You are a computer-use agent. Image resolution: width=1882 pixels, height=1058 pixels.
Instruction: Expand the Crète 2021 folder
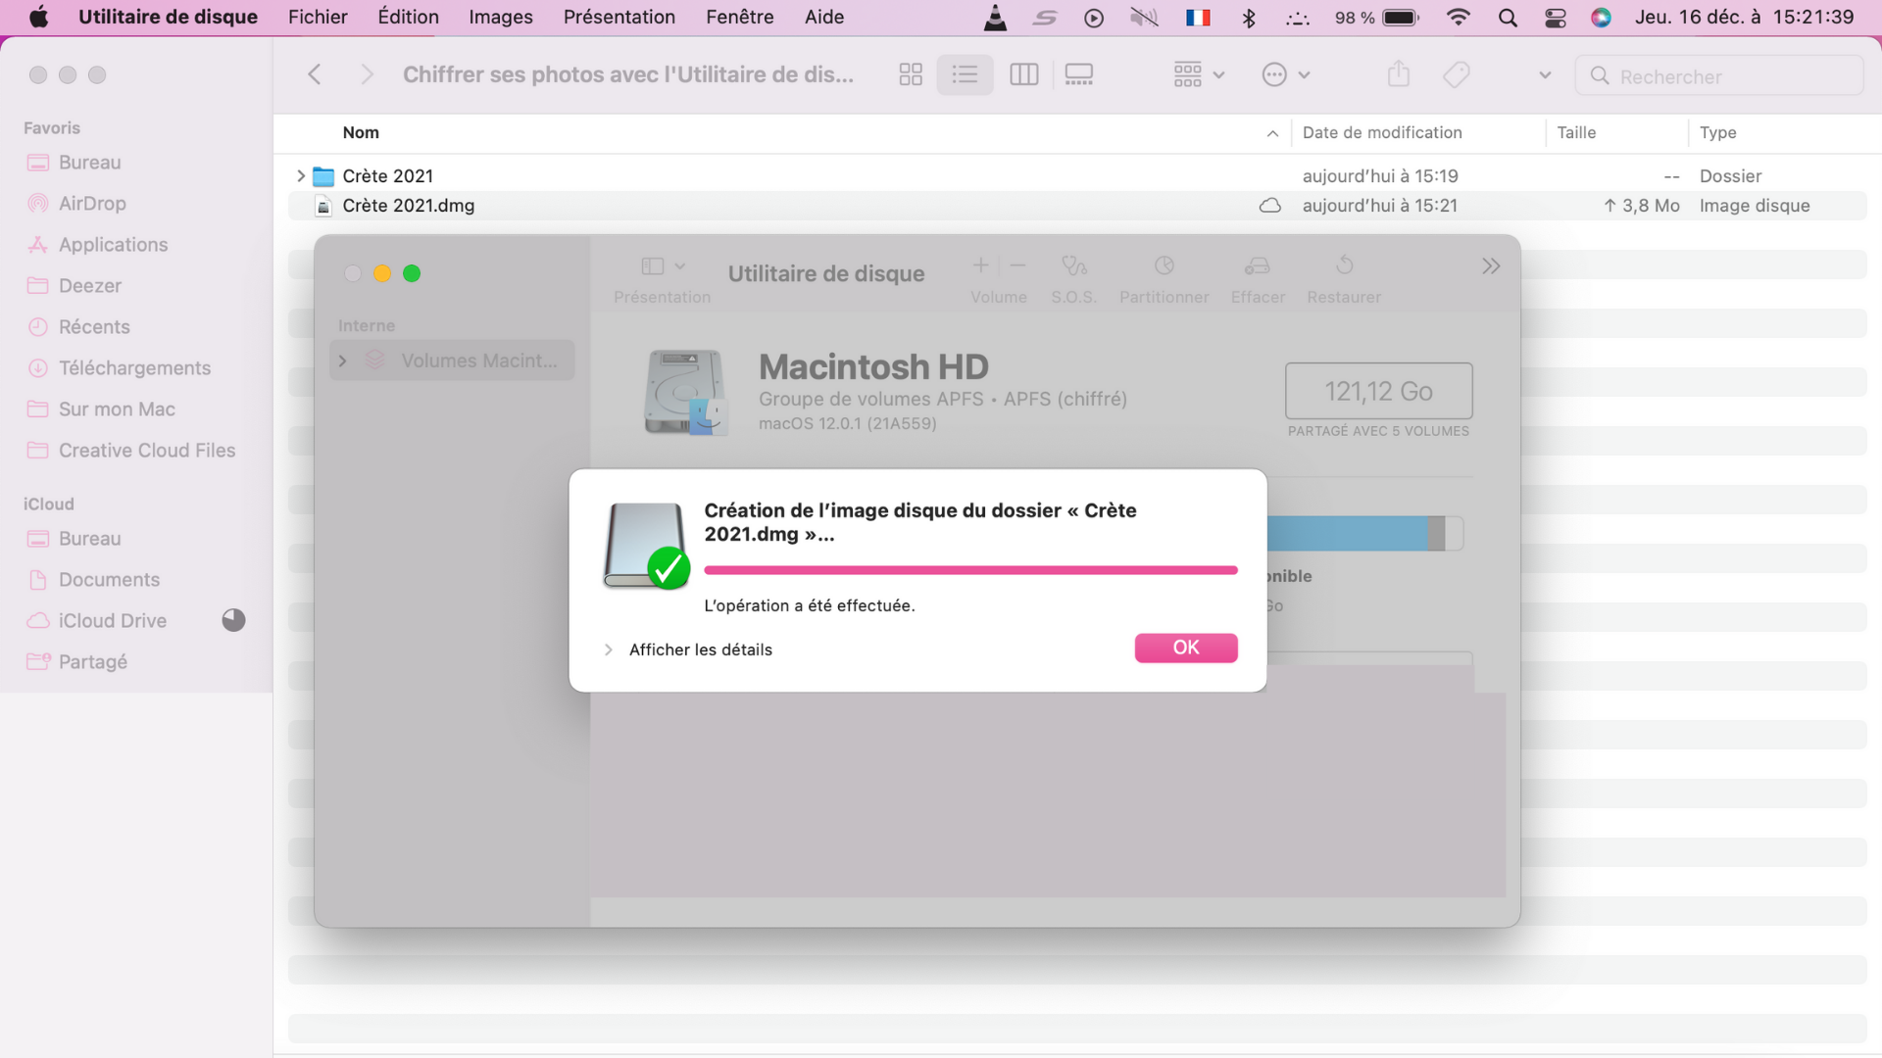tap(301, 176)
